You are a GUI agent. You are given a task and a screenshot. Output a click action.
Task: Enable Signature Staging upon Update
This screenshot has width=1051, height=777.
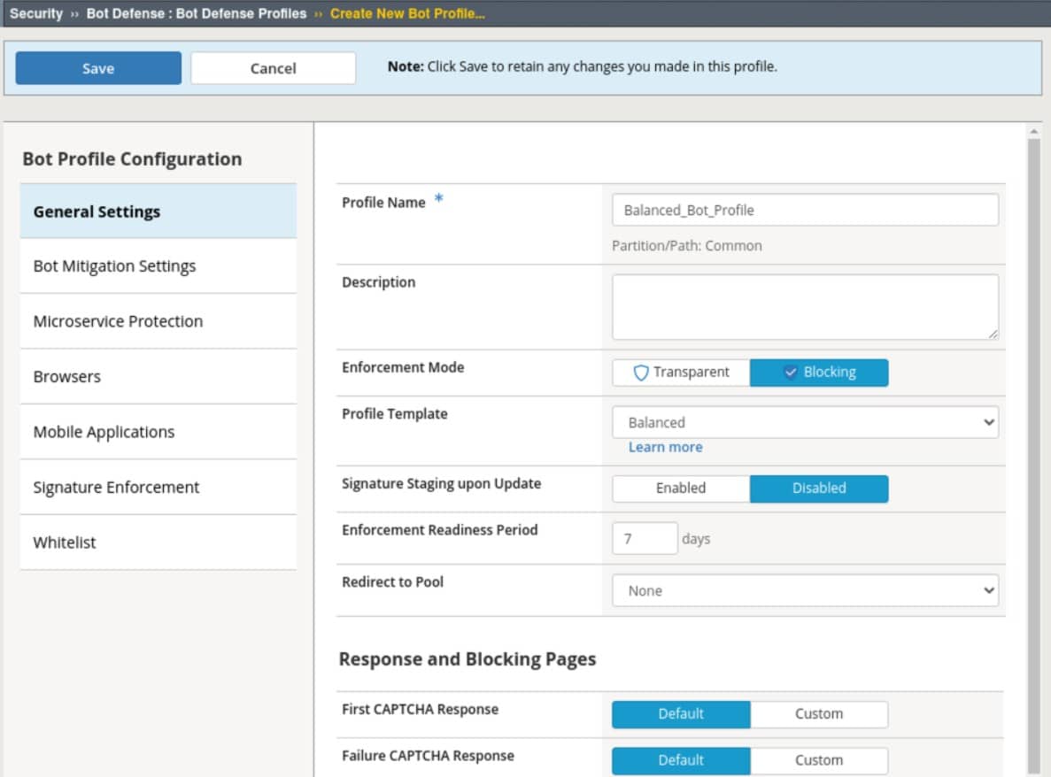click(x=681, y=489)
